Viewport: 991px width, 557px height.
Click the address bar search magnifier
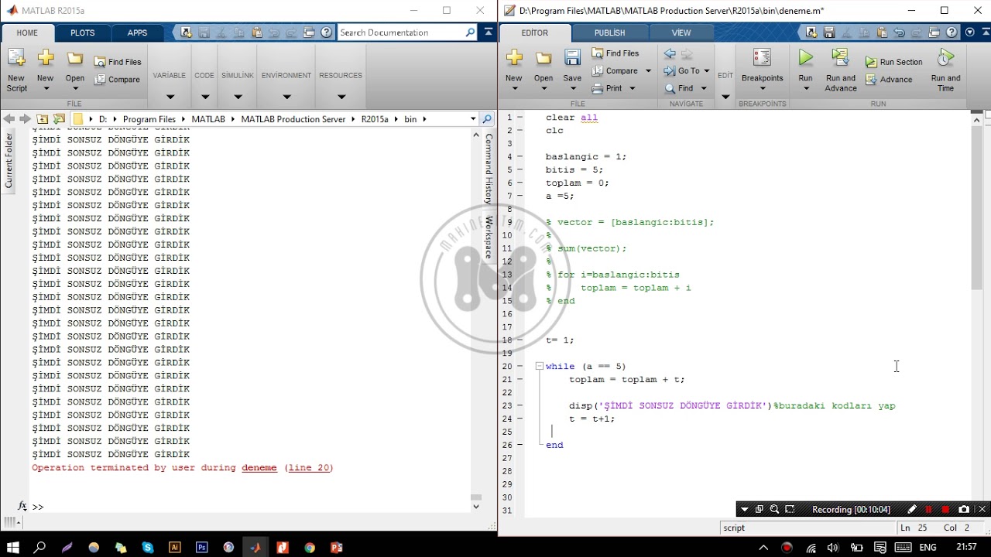[487, 119]
